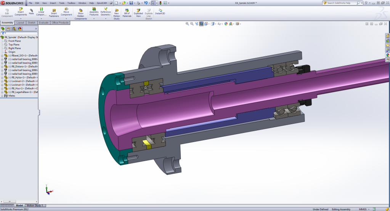Open the Reference Geometry tool

tap(106, 12)
